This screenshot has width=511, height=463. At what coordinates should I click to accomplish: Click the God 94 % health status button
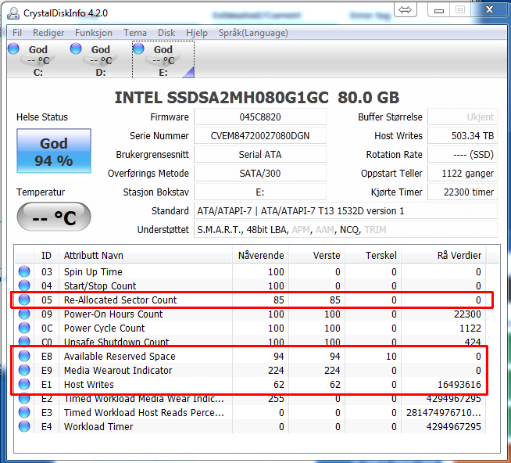(54, 151)
